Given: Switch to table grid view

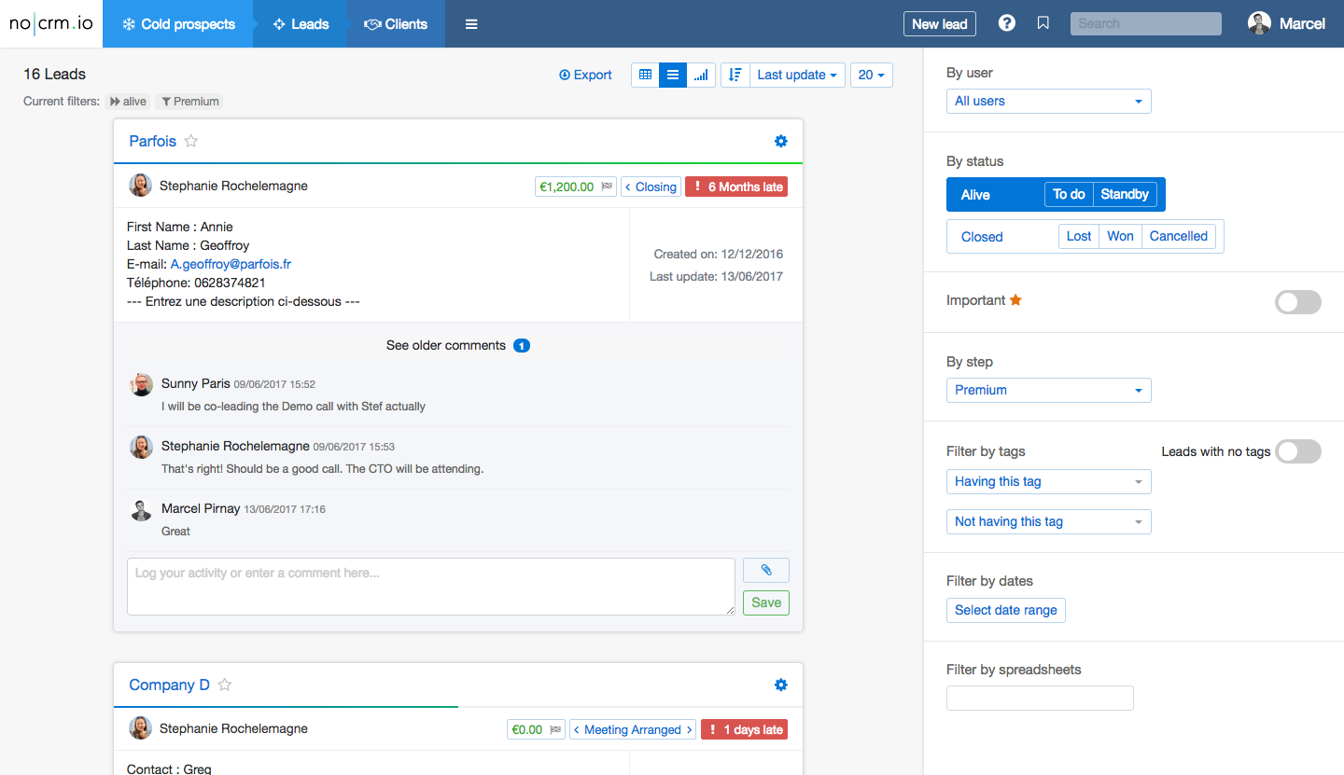Looking at the screenshot, I should coord(645,75).
